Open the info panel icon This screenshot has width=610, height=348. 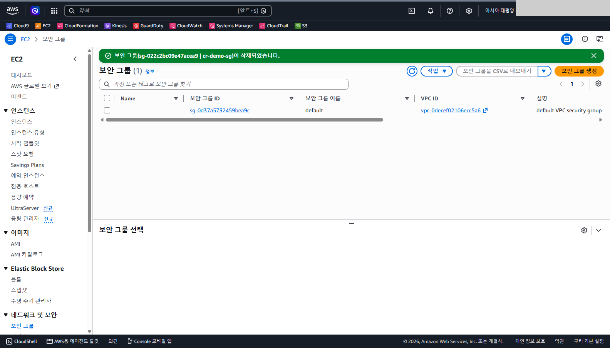point(585,39)
